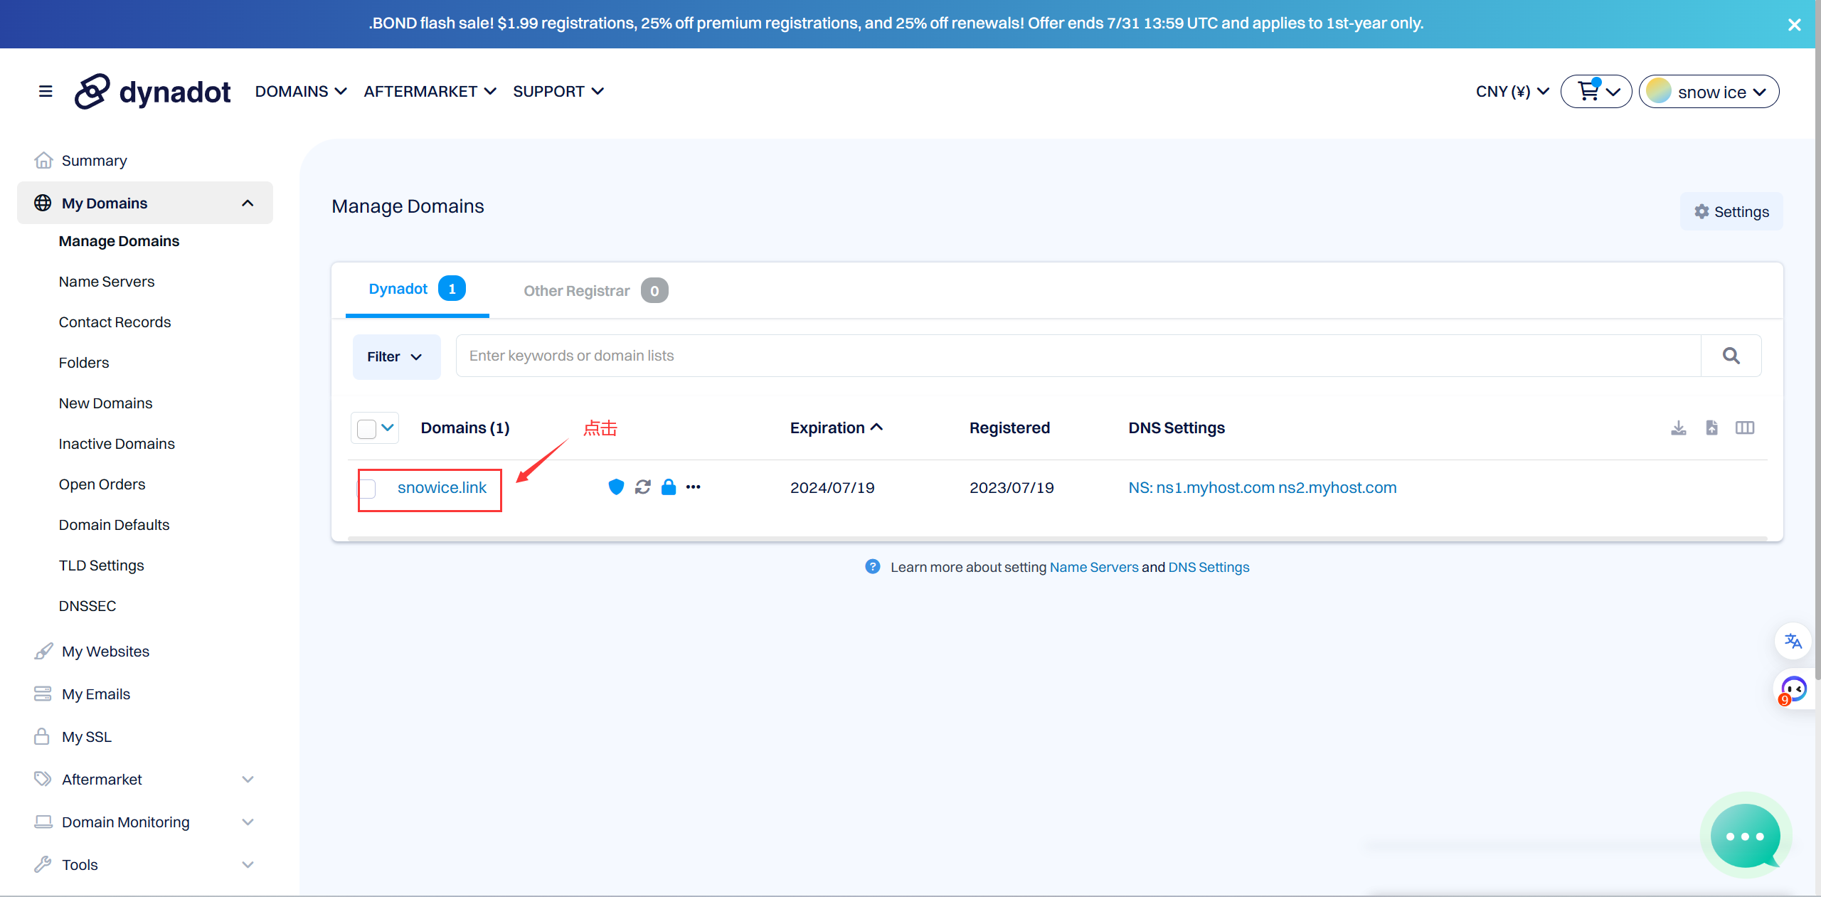Switch to the Other Registrar tab
The height and width of the screenshot is (897, 1821).
[x=577, y=291]
